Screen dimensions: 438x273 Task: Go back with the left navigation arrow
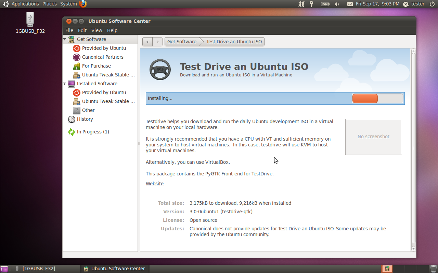pyautogui.click(x=147, y=42)
